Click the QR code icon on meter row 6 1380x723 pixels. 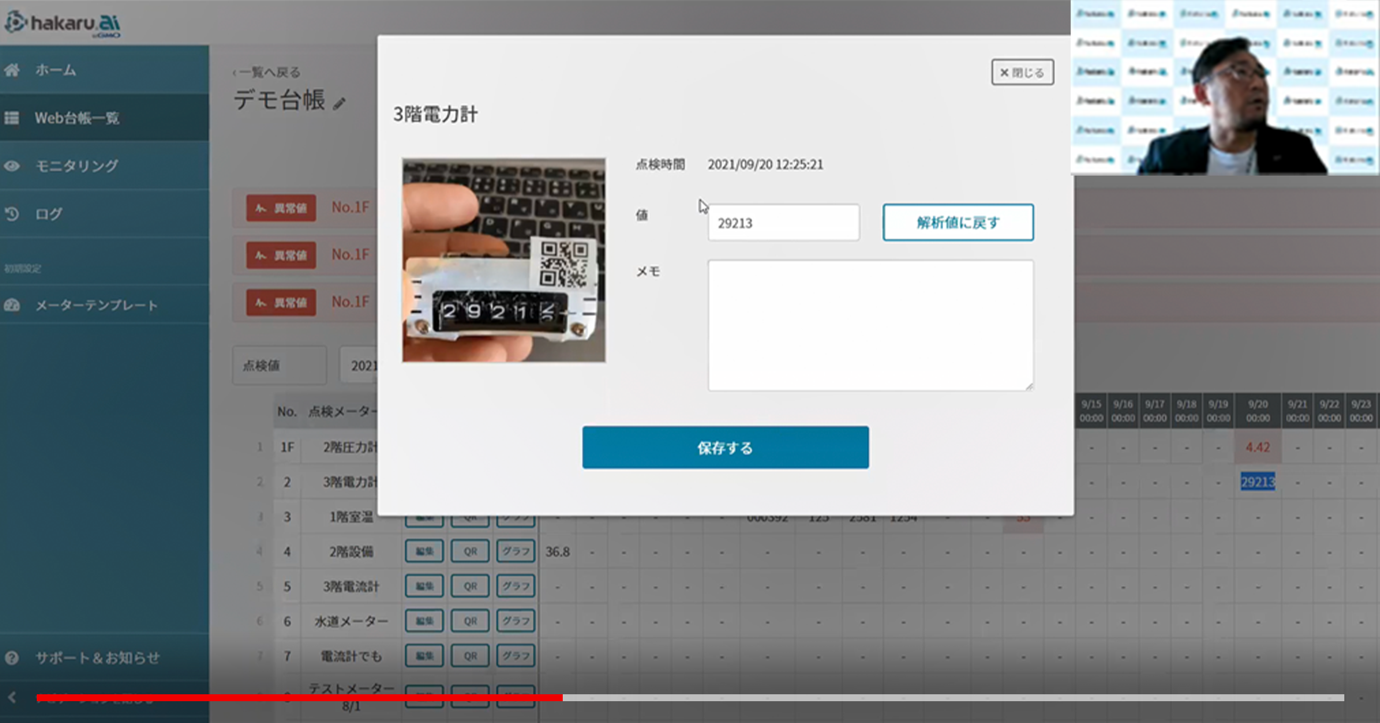[x=470, y=621]
